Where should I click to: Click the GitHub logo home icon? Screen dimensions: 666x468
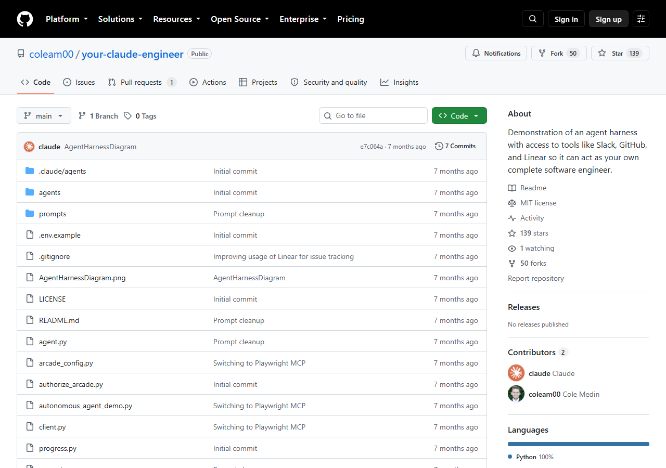[25, 19]
